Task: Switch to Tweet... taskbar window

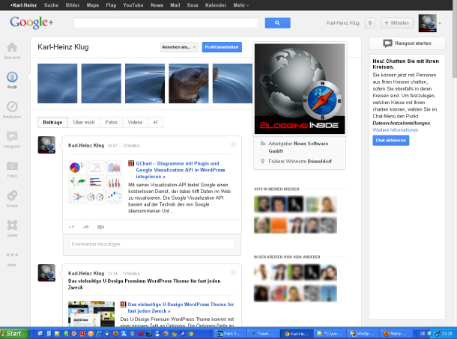Action: (263, 334)
